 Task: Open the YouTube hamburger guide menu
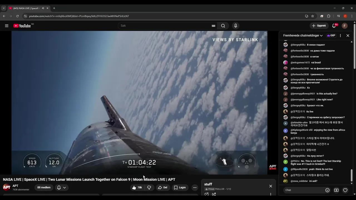coord(6,26)
